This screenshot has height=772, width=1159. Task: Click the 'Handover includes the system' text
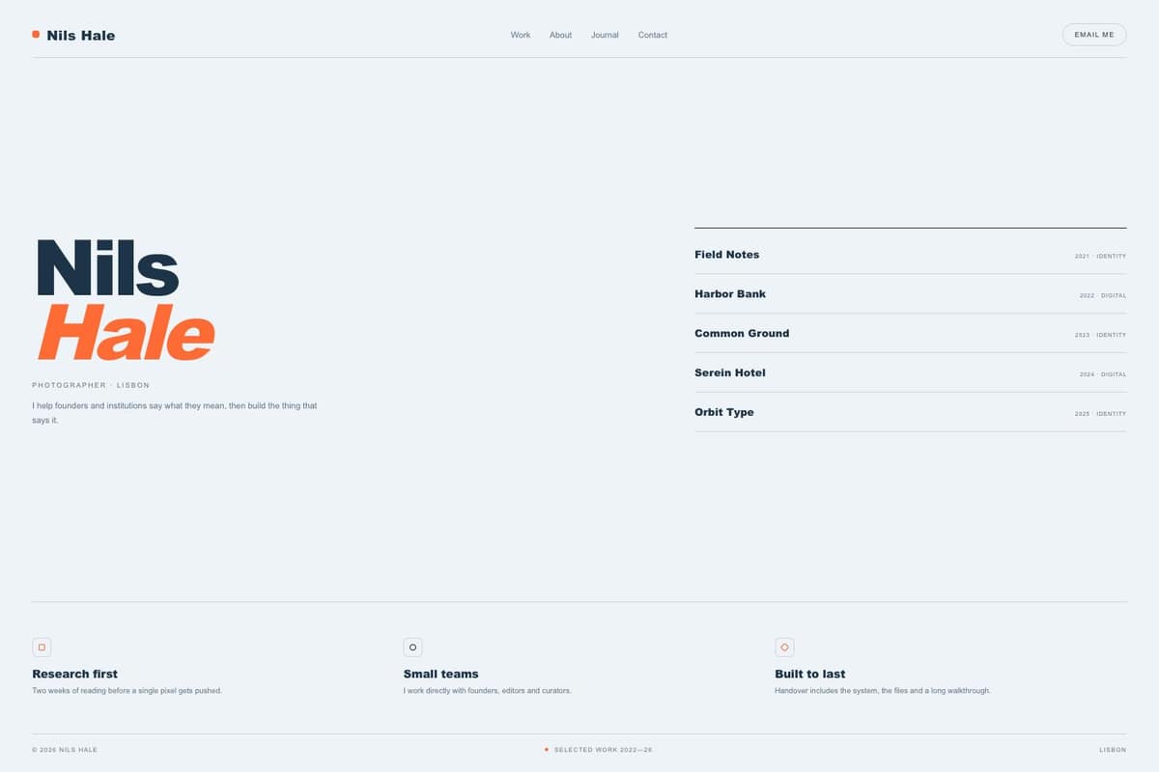883,691
